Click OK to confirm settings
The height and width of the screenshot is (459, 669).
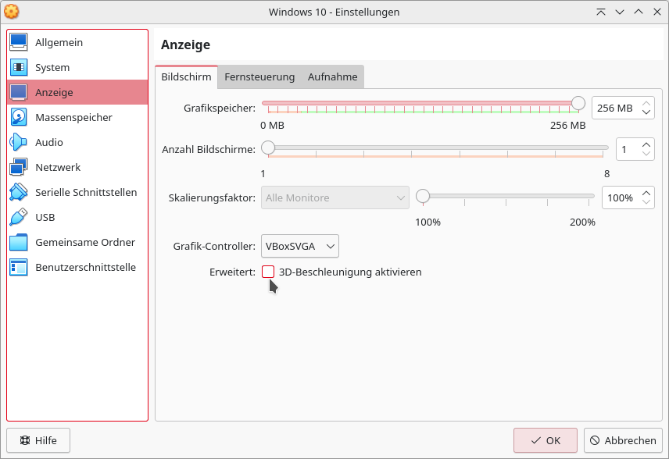pos(546,440)
